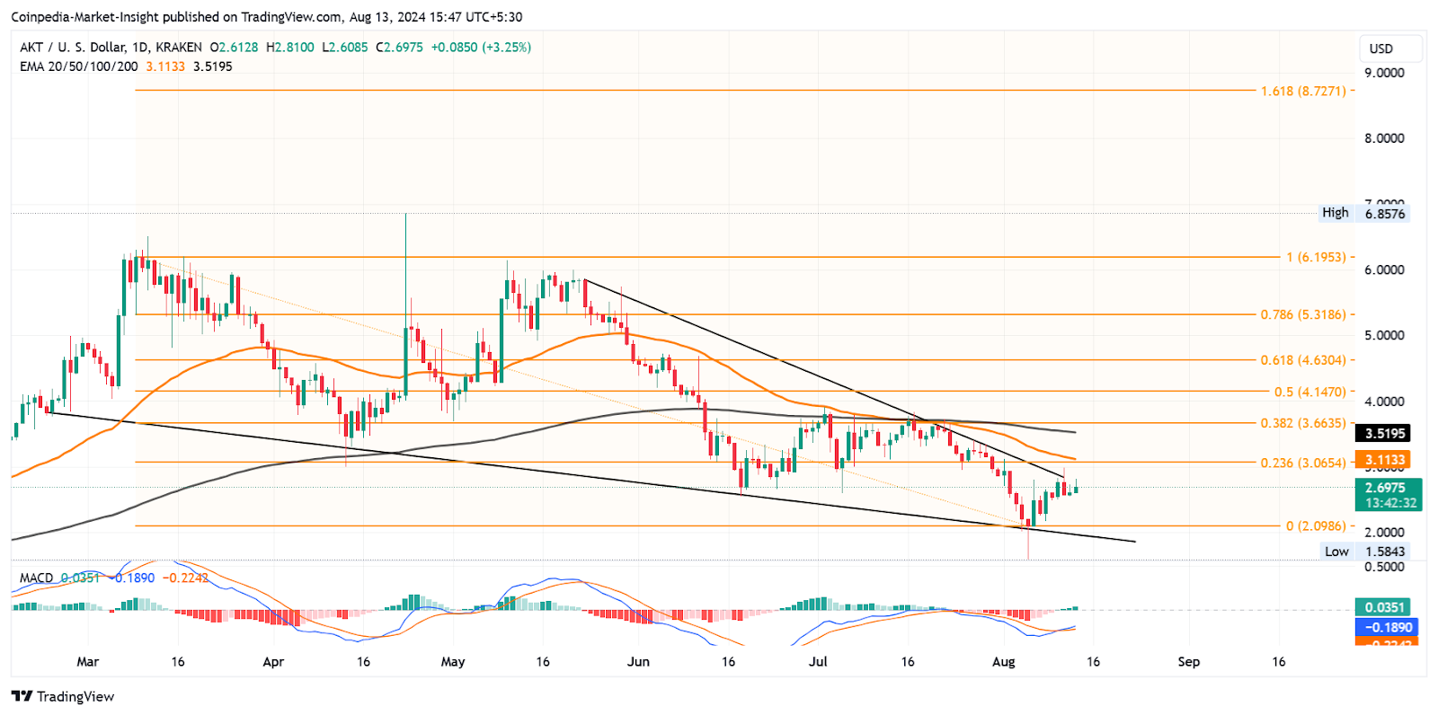Select the EMA 20/50/100/200 indicator label

[x=79, y=66]
